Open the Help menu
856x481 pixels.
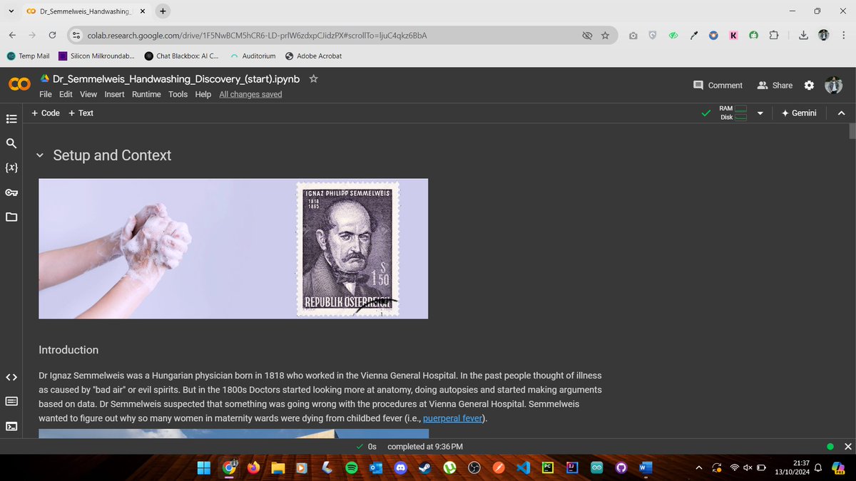pyautogui.click(x=203, y=94)
